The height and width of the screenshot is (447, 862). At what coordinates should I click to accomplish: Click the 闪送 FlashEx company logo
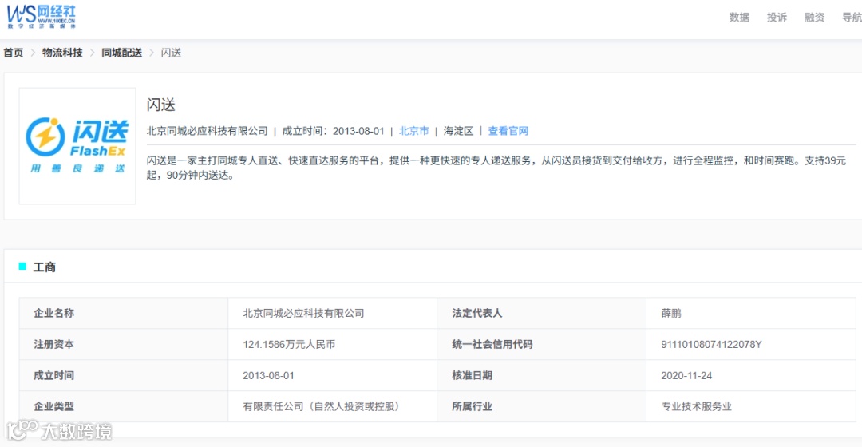[77, 146]
